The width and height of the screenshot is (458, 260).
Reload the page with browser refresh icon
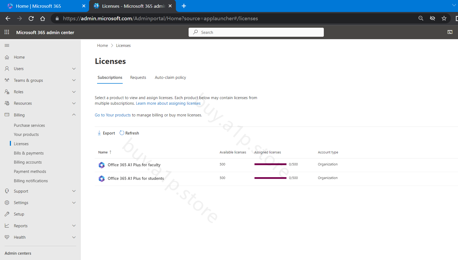pyautogui.click(x=31, y=18)
